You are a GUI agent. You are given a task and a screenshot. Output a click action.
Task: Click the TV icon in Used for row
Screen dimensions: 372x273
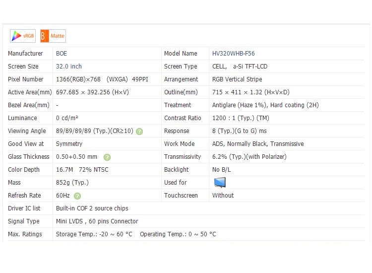tap(220, 183)
